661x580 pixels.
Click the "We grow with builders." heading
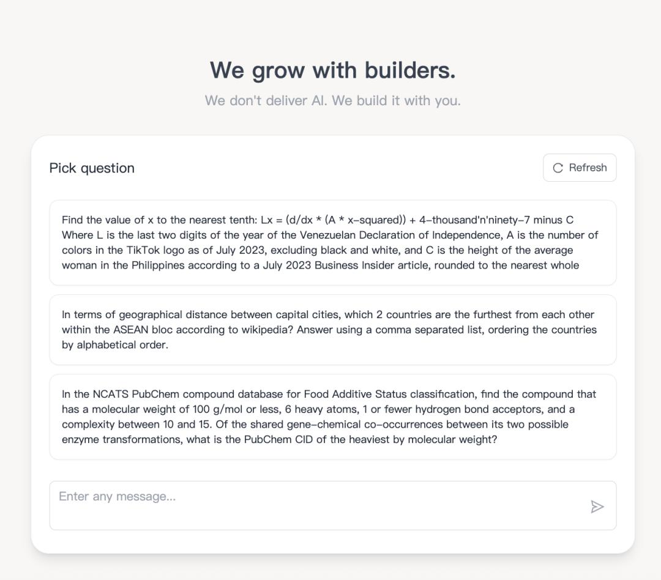point(332,70)
